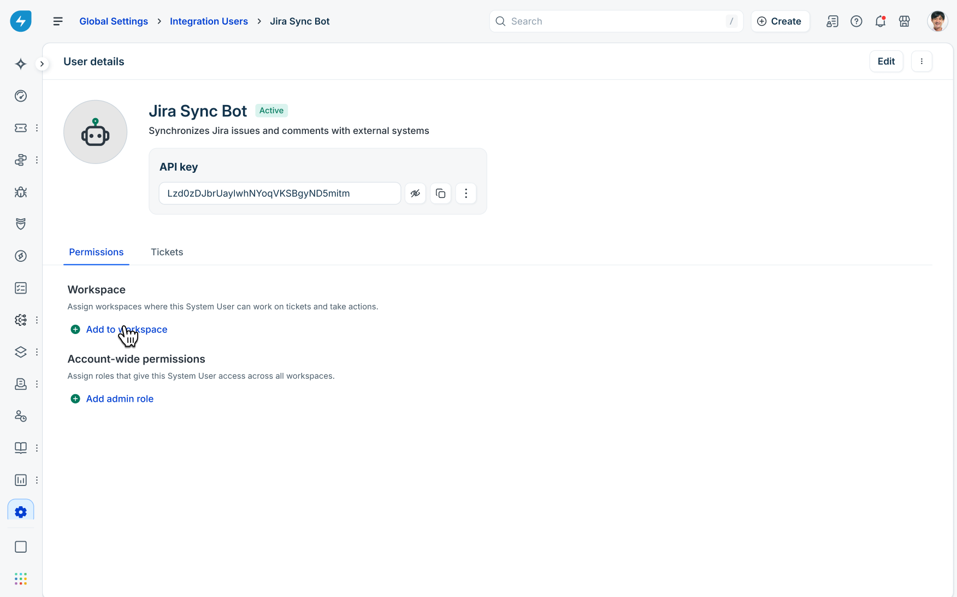The height and width of the screenshot is (597, 957).
Task: Select the Permissions tab
Action: 96,252
